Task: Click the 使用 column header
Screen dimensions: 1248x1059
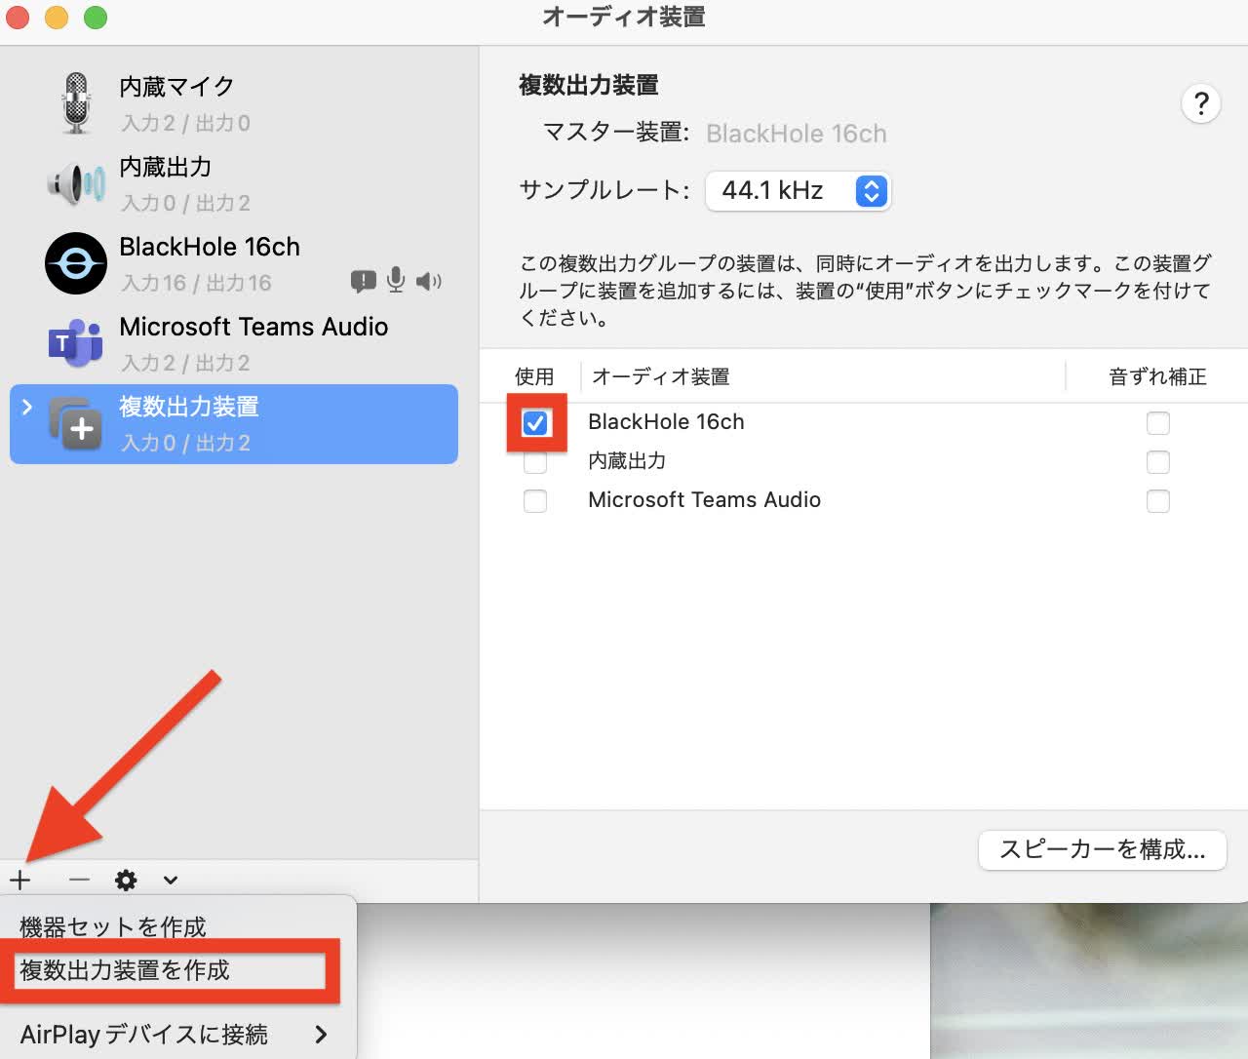Action: point(534,376)
